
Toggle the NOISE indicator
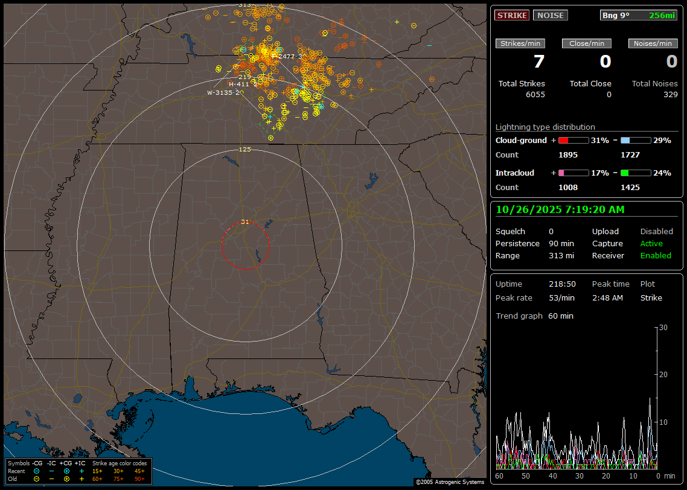pyautogui.click(x=550, y=15)
